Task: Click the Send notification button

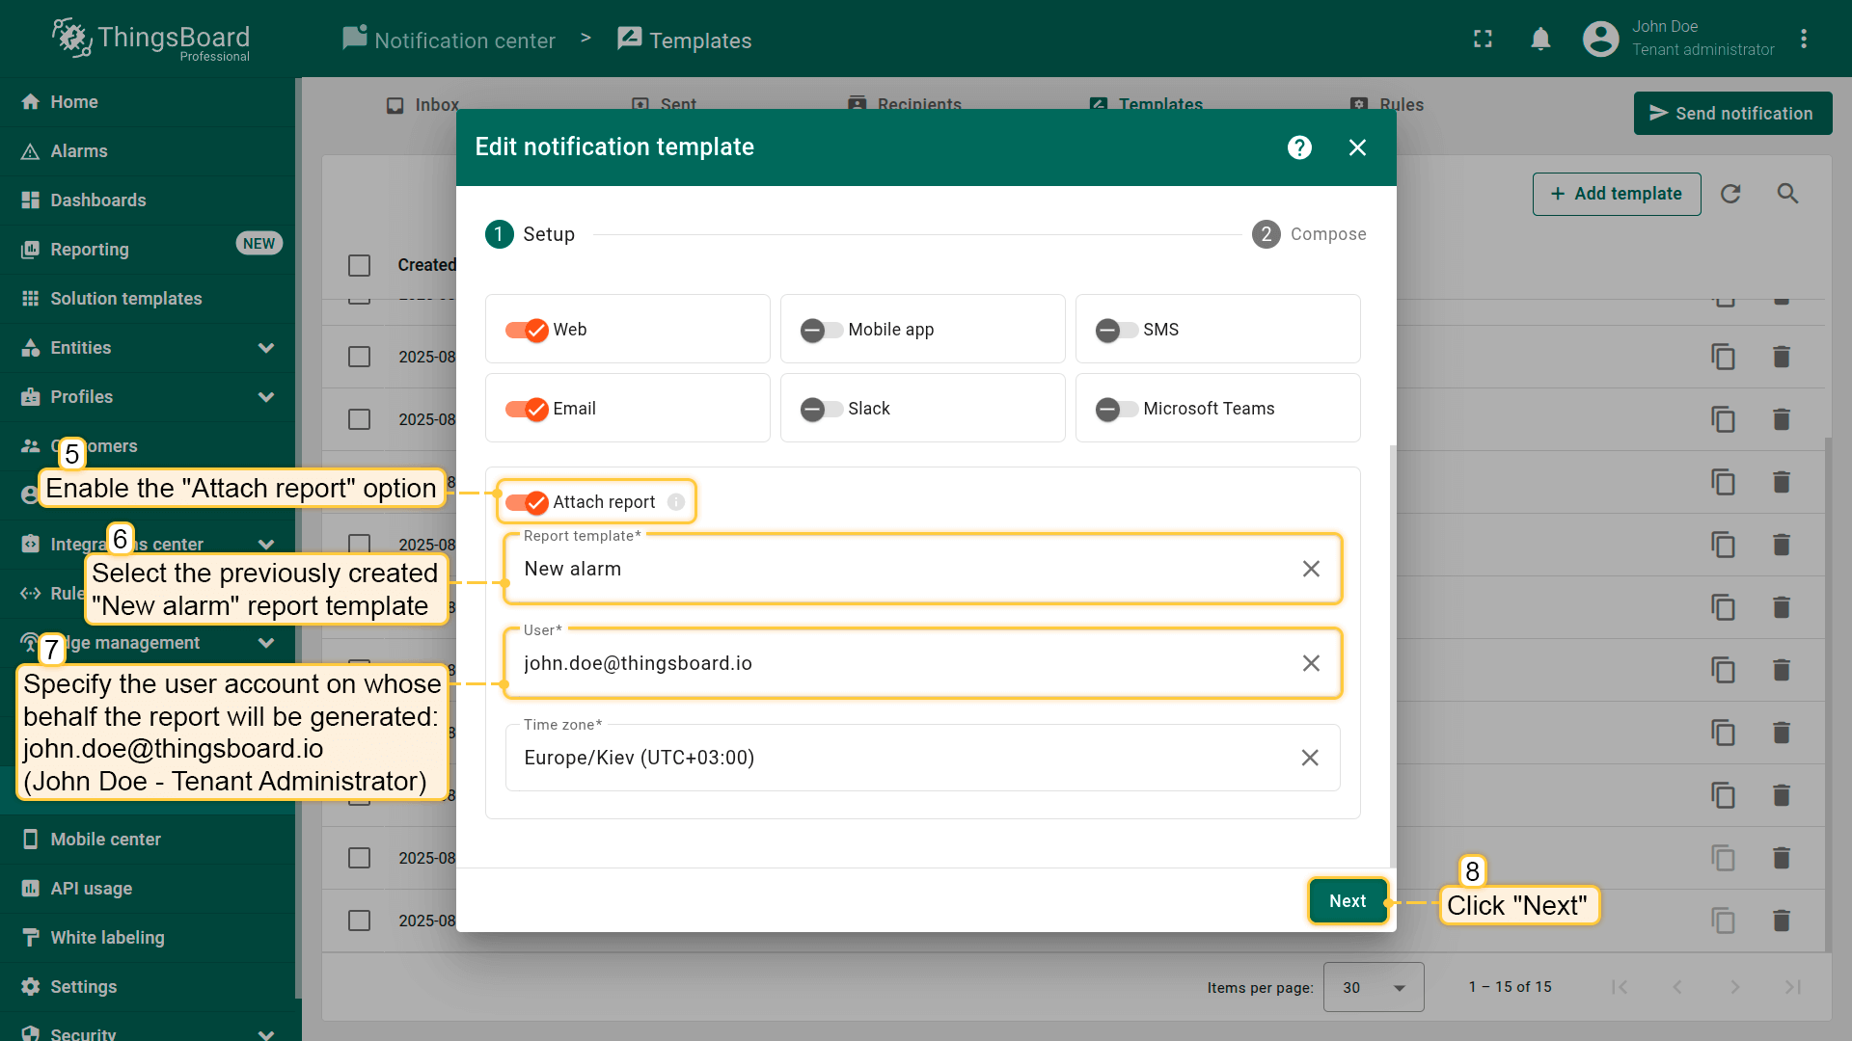Action: tap(1732, 114)
